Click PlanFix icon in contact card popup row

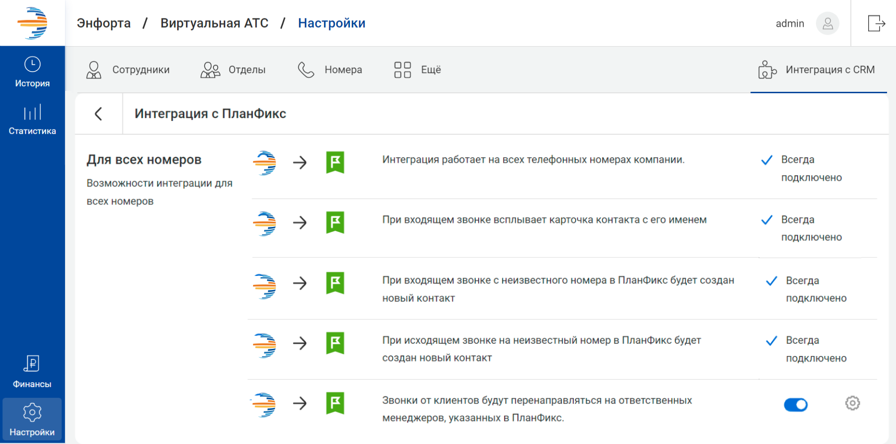coord(335,222)
